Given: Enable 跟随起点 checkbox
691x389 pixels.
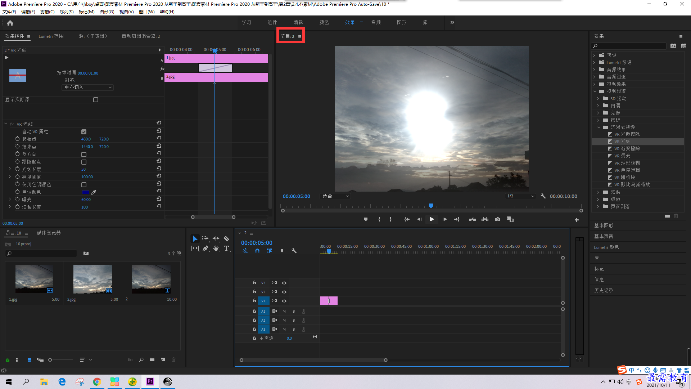Looking at the screenshot, I should pos(84,162).
